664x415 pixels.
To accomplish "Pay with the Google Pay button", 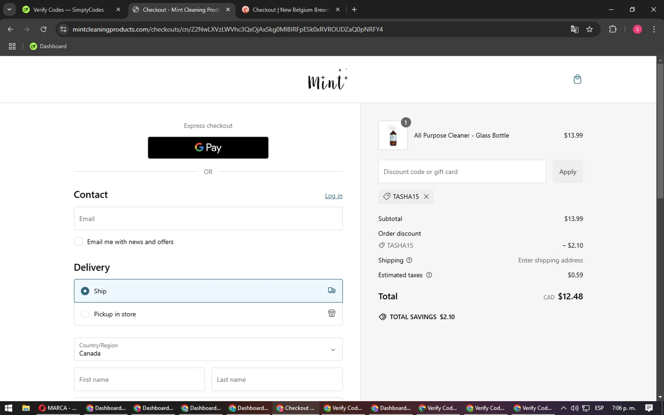I will click(x=208, y=147).
